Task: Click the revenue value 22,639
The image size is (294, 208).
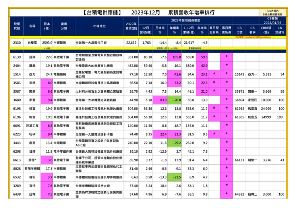Action: tap(131, 43)
